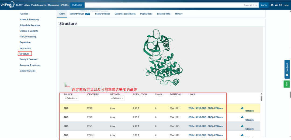291x140 pixels.
Task: Open PDBe link for 1VR2
Action: click(191, 108)
